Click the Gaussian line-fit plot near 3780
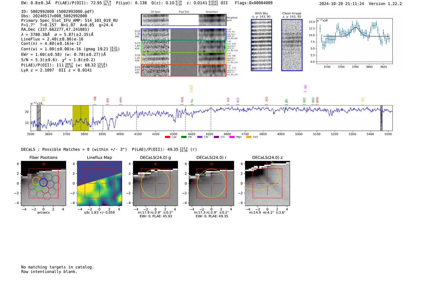This screenshot has width=423, height=288. [354, 41]
